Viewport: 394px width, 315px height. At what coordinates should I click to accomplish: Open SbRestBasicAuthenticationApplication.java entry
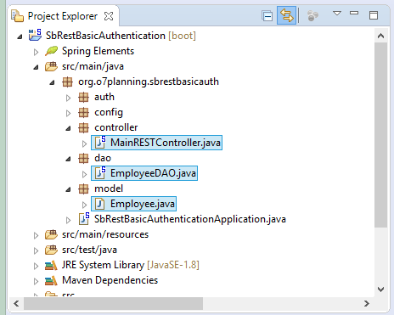coord(183,219)
